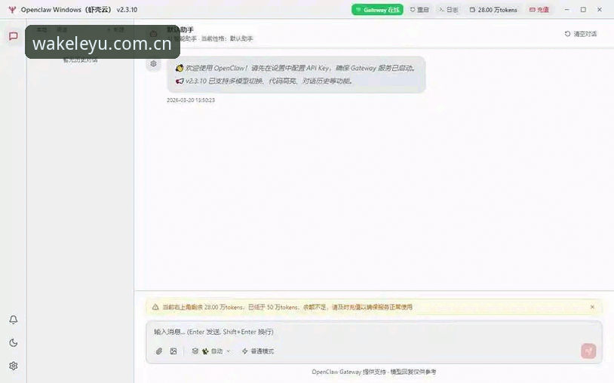Screen dimensions: 614x383
Task: Click the bot avatar icon beside welcome message
Action: coord(154,63)
